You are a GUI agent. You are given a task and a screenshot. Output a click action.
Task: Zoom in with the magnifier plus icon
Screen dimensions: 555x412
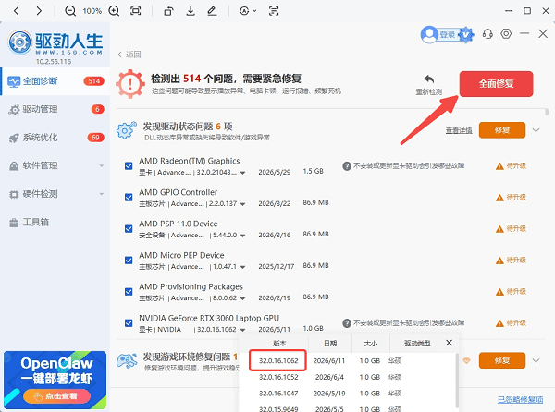[x=114, y=11]
